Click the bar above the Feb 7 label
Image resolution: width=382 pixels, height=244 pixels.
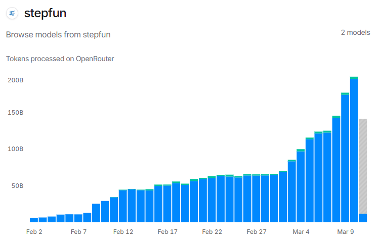pos(78,218)
